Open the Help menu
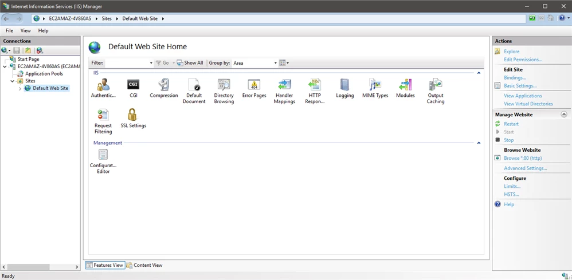 (43, 30)
